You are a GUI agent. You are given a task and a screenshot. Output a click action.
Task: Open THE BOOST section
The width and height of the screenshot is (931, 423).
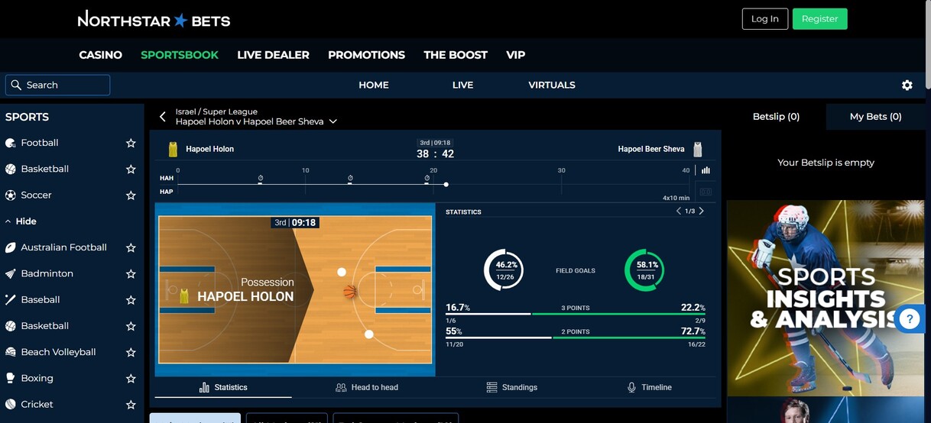[456, 55]
